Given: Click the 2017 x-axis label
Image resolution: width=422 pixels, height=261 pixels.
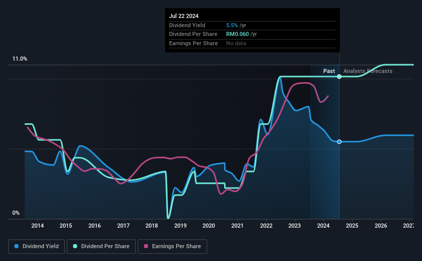Looking at the screenshot, I should click(123, 226).
